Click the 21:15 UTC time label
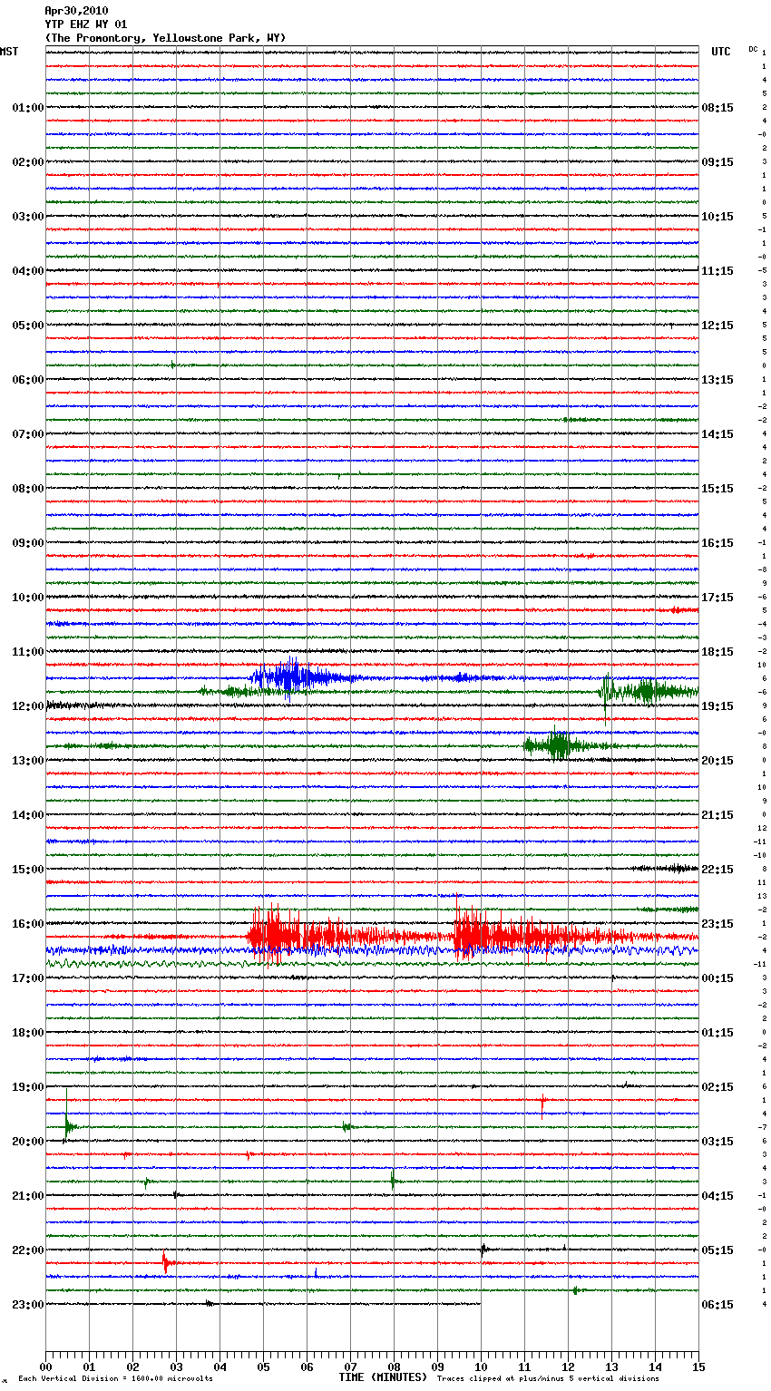 coord(717,815)
